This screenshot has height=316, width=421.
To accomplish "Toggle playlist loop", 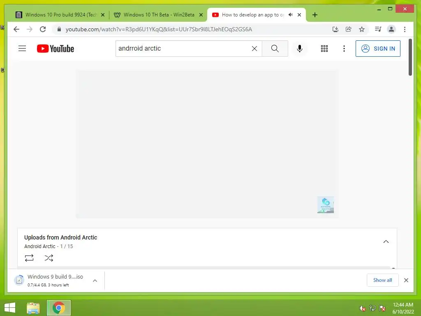I will pos(29,258).
